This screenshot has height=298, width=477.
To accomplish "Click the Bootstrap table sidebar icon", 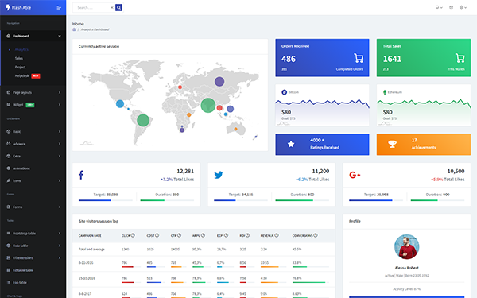I will (x=8, y=233).
